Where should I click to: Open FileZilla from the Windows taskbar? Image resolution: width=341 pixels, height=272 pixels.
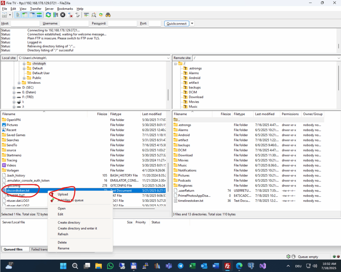click(228, 266)
